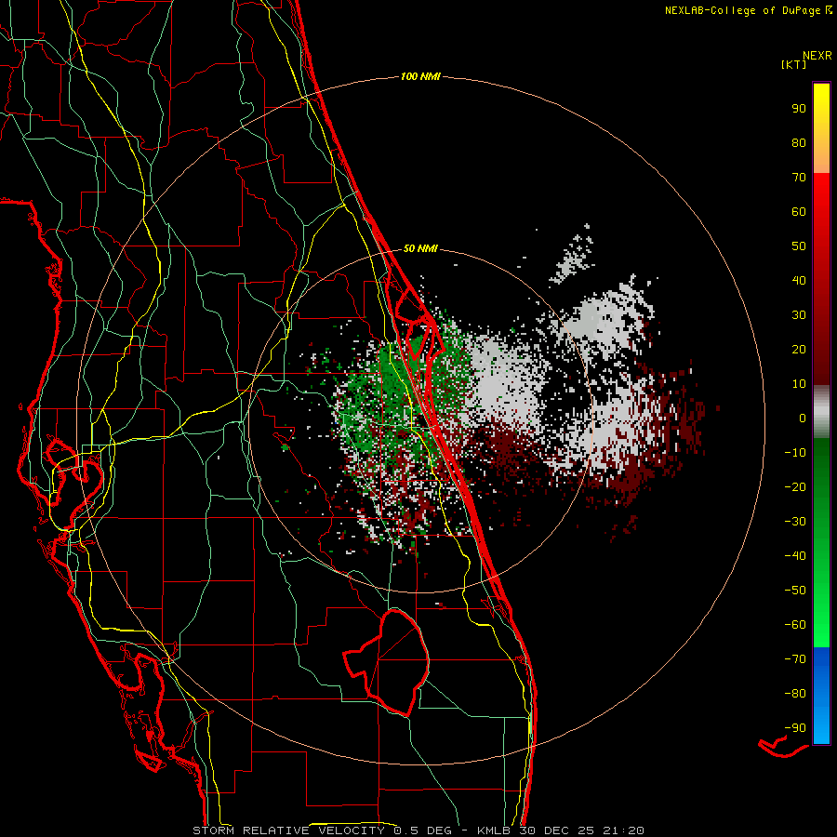Screen dimensions: 837x837
Task: Click the "21:20" time stamp
Action: pos(623,830)
